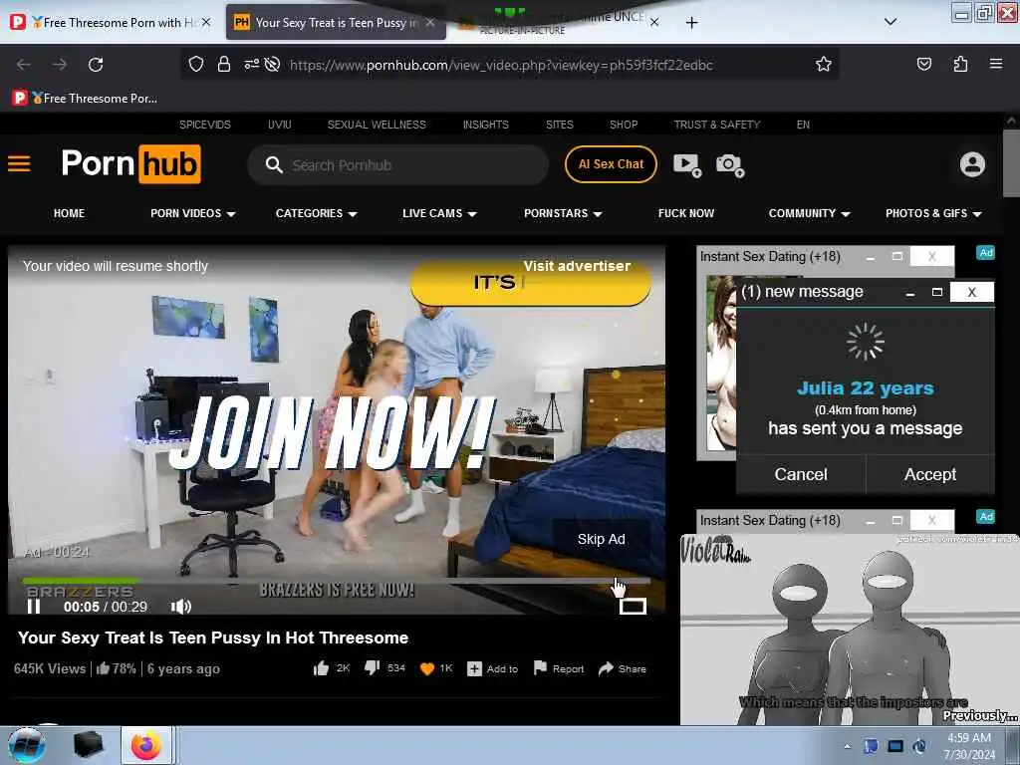The width and height of the screenshot is (1020, 765).
Task: Expand the PORNSTARS dropdown menu
Action: coord(563,213)
